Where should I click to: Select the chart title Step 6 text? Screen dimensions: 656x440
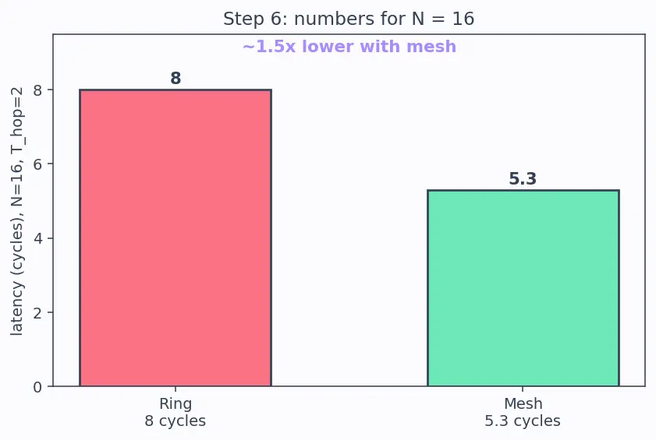coord(349,19)
